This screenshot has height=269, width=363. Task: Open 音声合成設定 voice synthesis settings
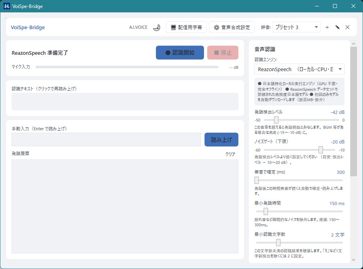coord(232,28)
